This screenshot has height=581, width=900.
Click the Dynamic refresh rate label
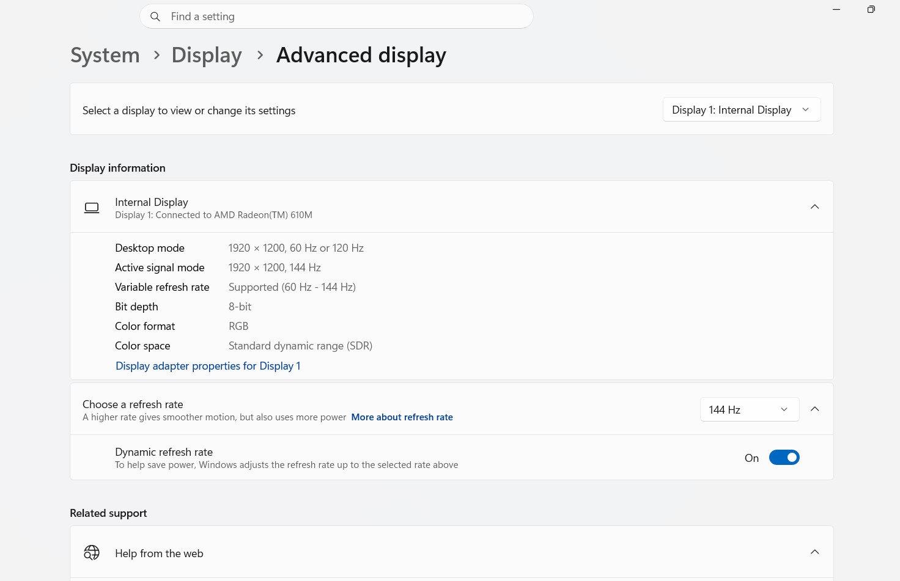[164, 452]
